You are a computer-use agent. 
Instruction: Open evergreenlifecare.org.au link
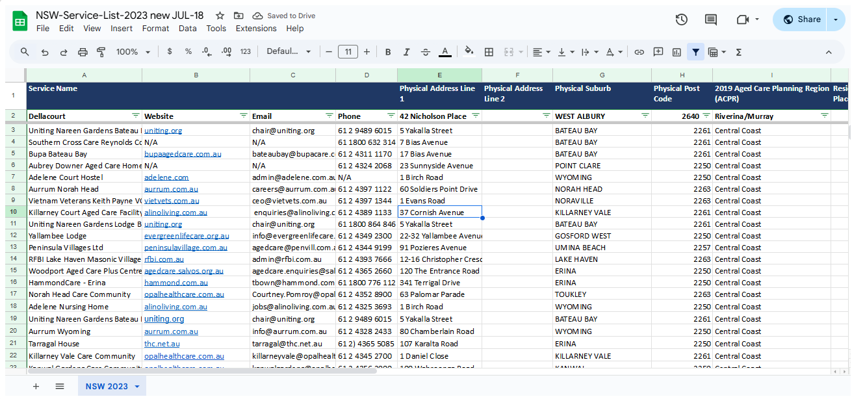point(187,236)
